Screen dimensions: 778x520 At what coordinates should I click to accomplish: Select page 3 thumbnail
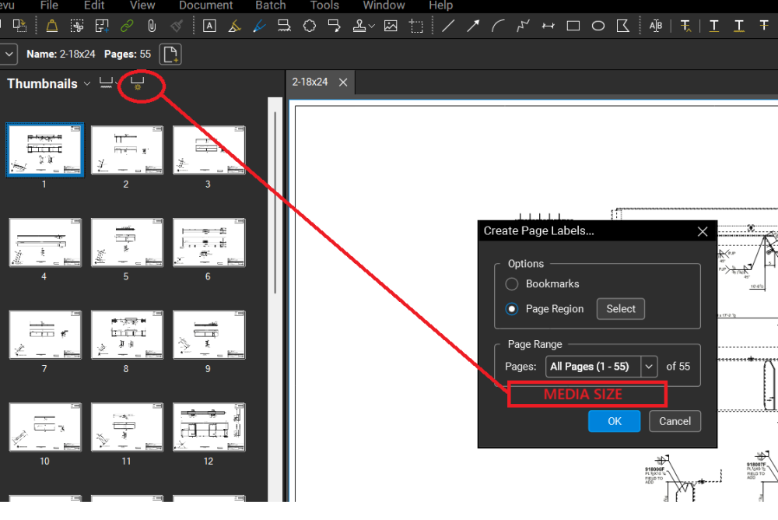point(209,150)
